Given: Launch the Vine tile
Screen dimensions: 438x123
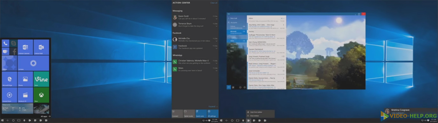Looking at the screenshot, I should pyautogui.click(x=41, y=79).
